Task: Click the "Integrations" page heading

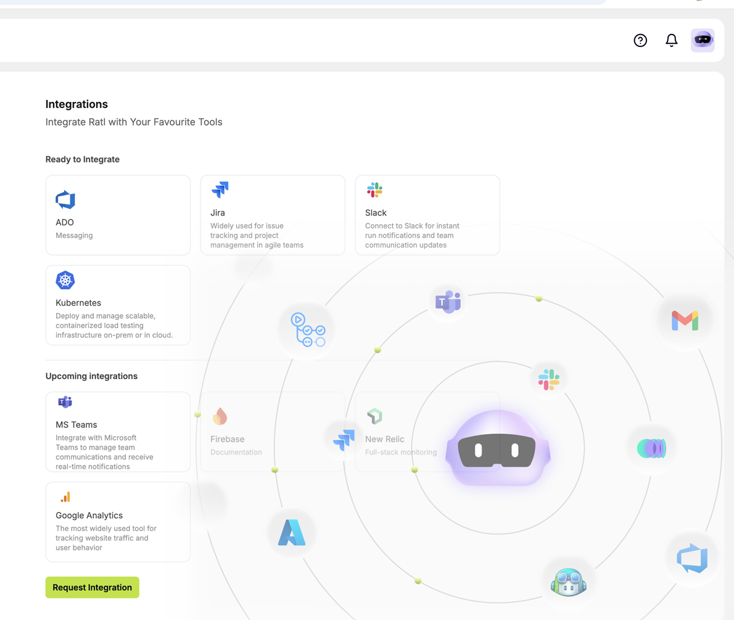Action: [76, 104]
